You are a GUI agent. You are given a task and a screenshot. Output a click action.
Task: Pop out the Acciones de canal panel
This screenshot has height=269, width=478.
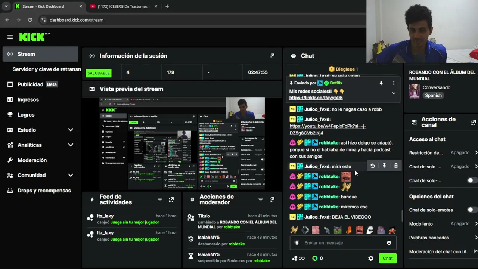click(473, 122)
